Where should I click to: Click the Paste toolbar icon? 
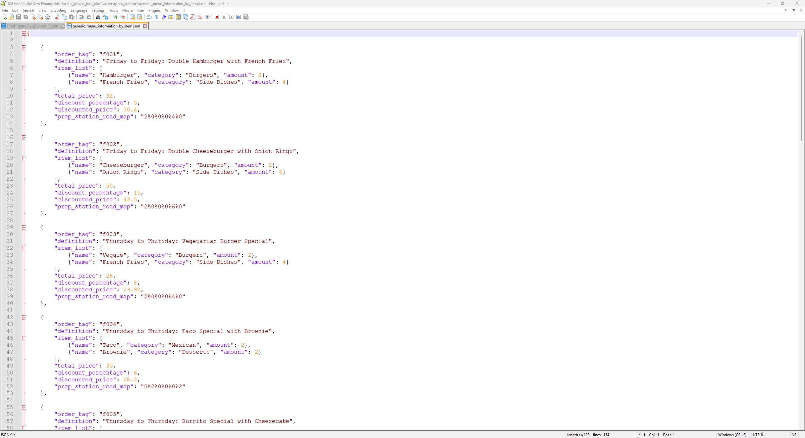(72, 17)
